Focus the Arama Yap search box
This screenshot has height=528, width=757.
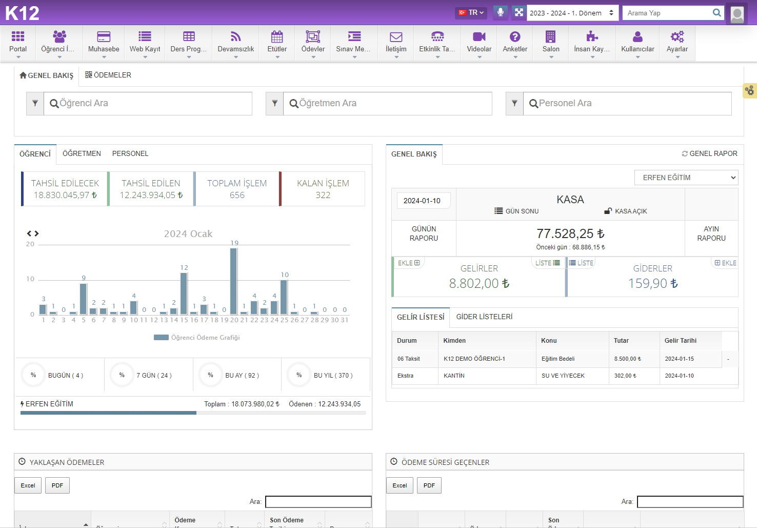(667, 13)
